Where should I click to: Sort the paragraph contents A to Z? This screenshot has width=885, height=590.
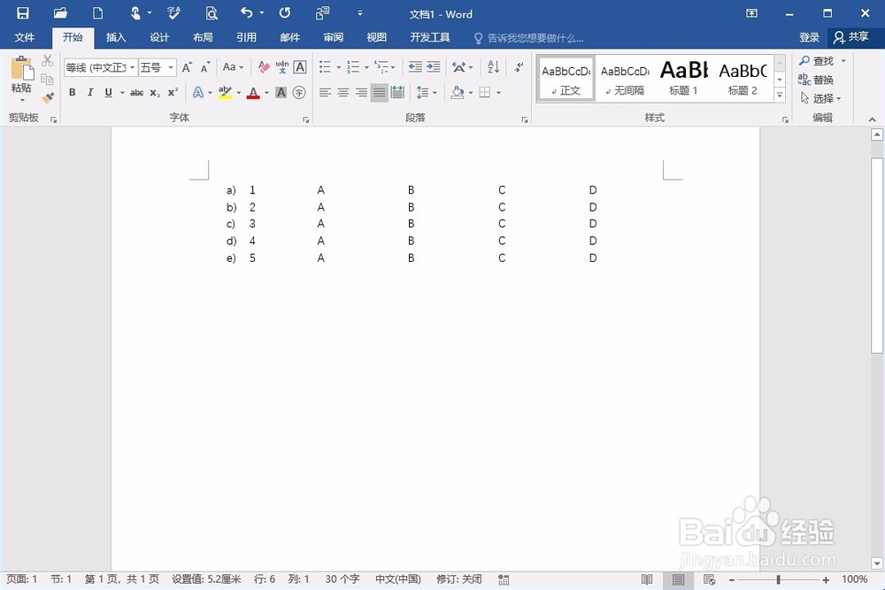coord(493,68)
